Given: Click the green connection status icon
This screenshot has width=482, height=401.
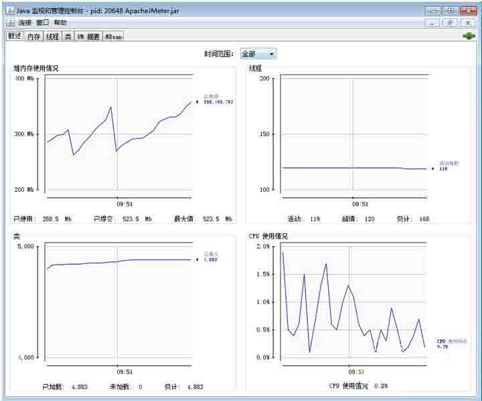Looking at the screenshot, I should coord(468,36).
